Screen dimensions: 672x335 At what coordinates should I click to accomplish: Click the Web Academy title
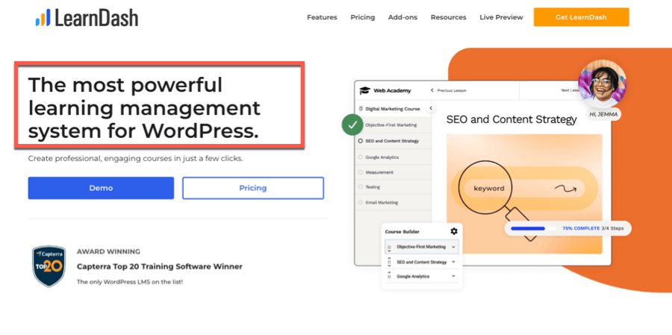[x=392, y=90]
